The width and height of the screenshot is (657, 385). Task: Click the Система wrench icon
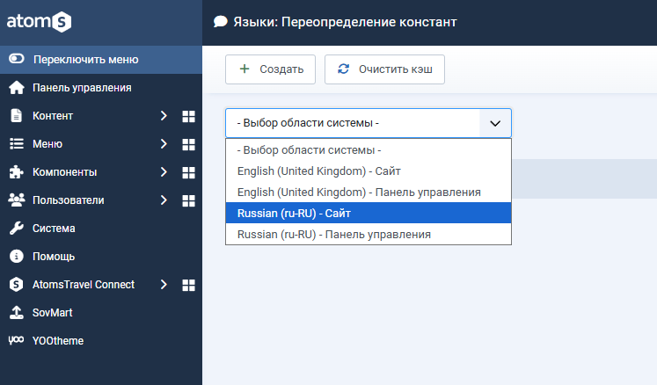(x=17, y=228)
